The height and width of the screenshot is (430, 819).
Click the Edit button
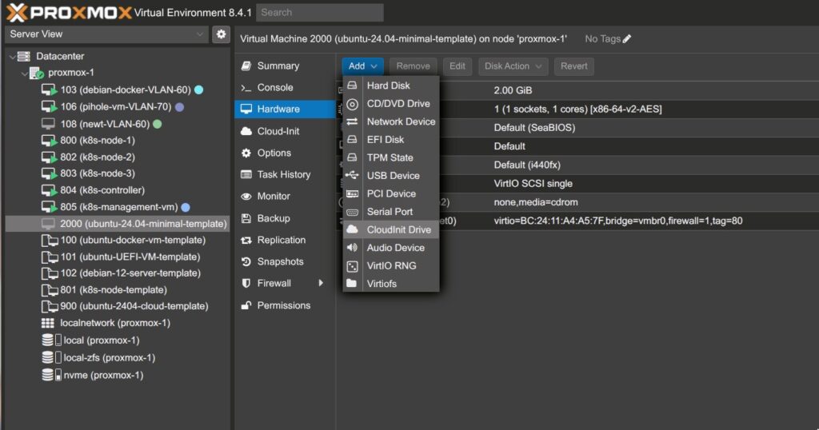click(457, 66)
